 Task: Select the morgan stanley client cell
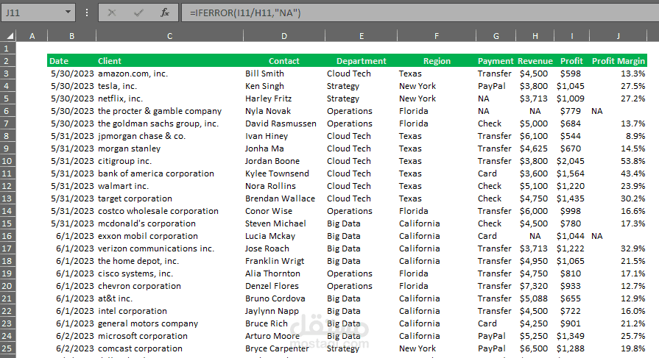[x=170, y=148]
